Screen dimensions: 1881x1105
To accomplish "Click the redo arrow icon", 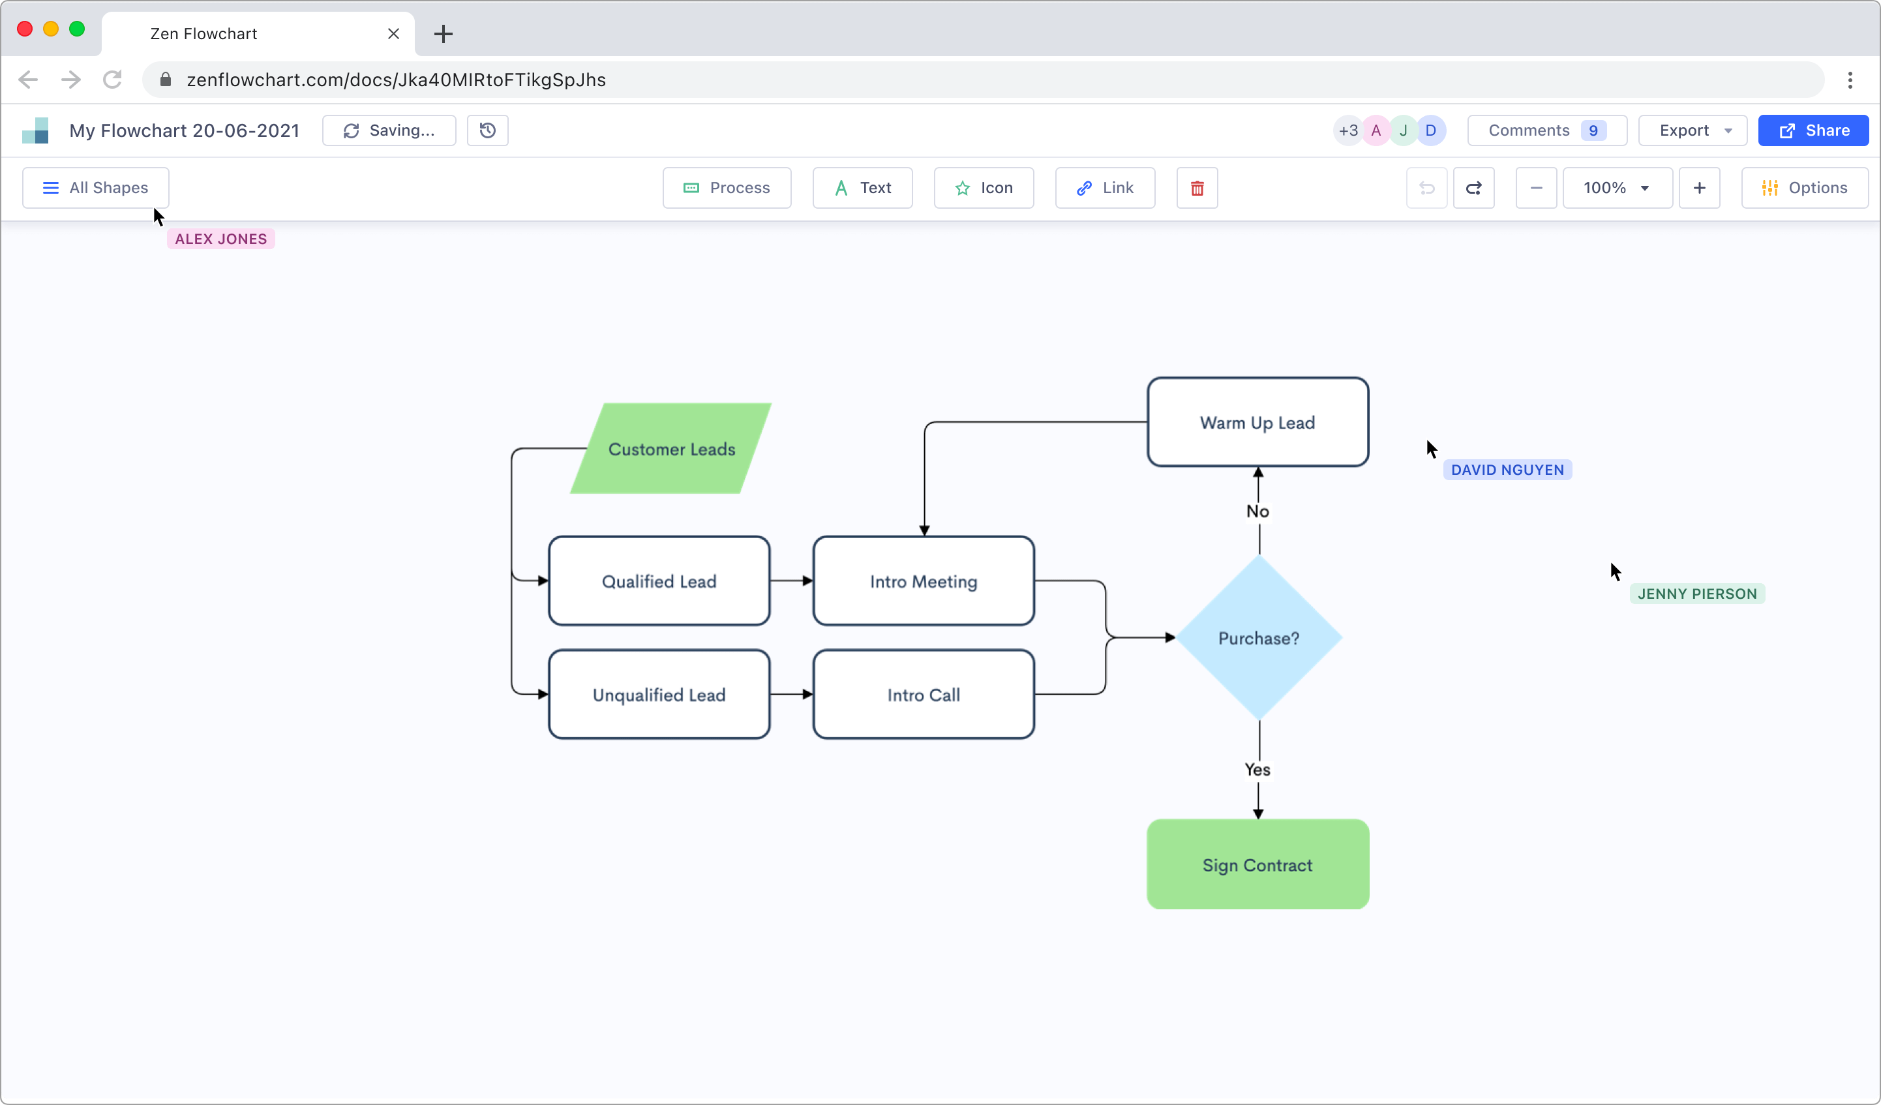I will (1473, 188).
